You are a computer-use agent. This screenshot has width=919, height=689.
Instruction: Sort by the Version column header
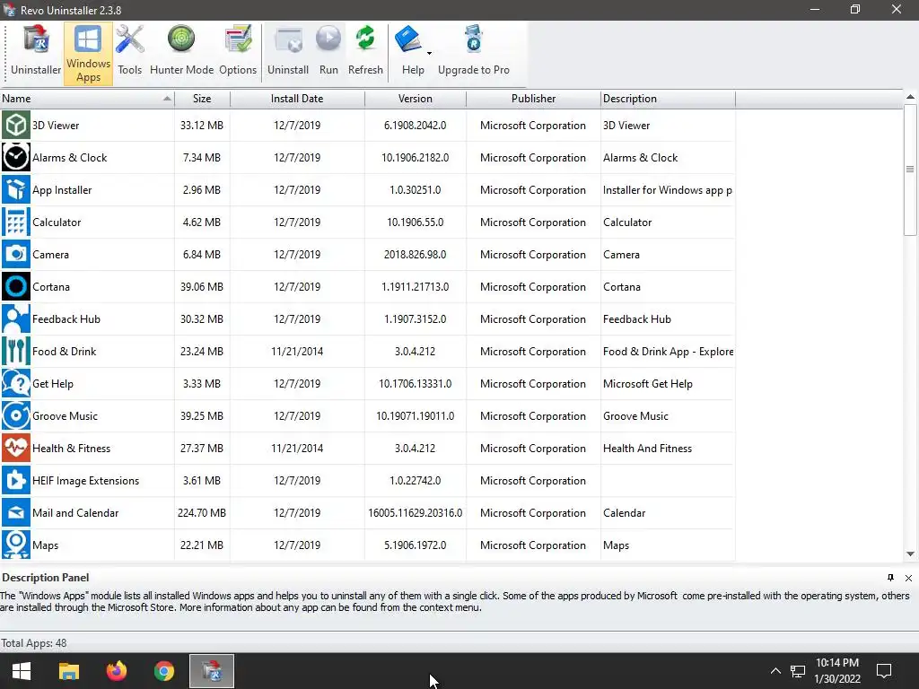coord(415,99)
